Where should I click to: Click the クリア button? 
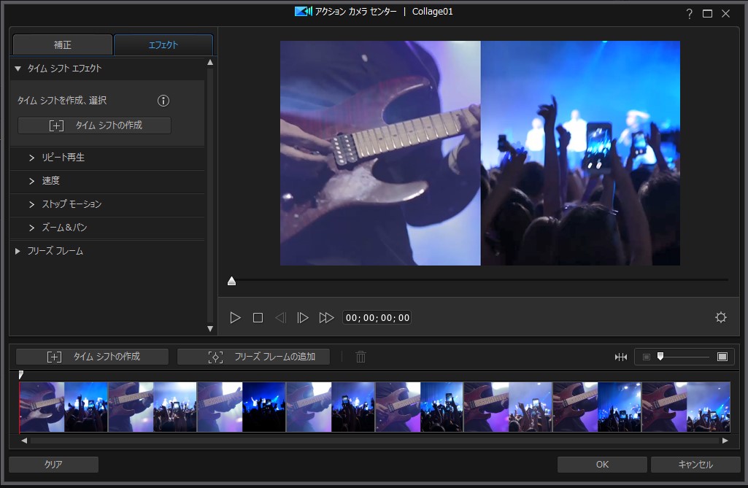pyautogui.click(x=53, y=465)
